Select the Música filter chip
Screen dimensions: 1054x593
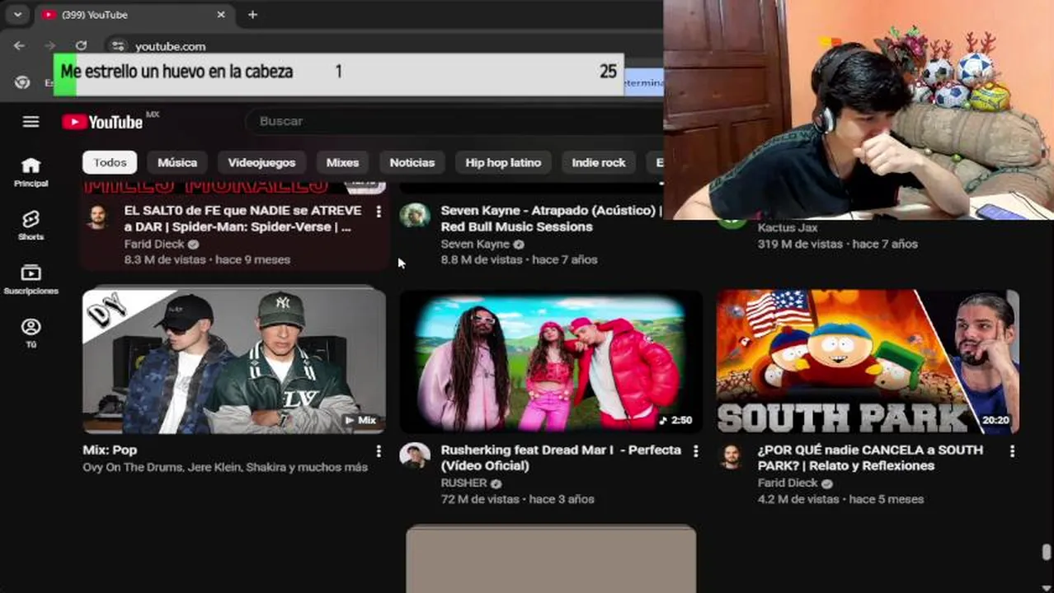point(177,162)
